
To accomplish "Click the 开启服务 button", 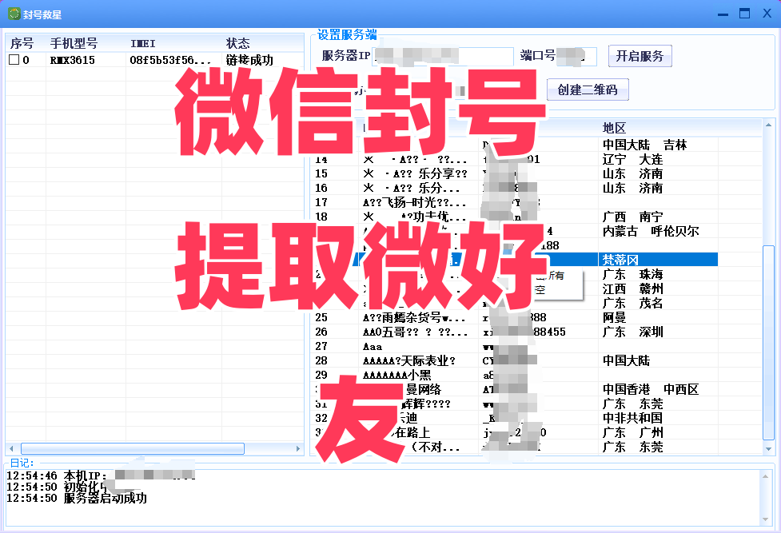I will click(x=640, y=56).
